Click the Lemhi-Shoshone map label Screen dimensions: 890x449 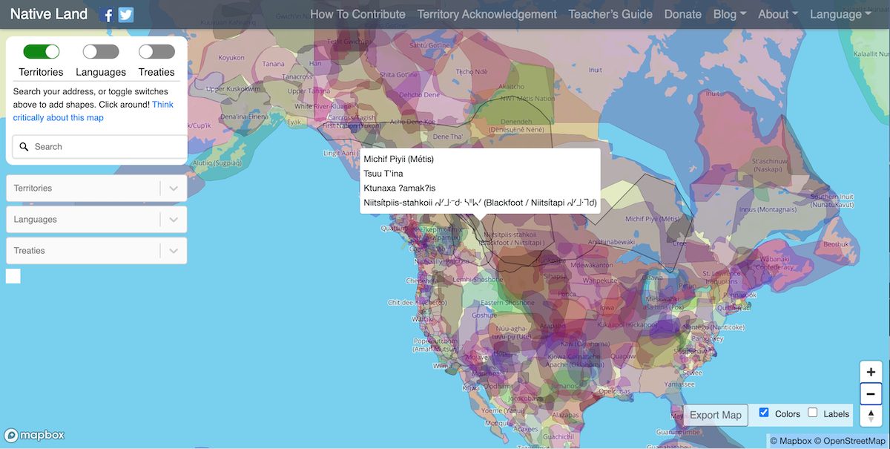point(477,279)
